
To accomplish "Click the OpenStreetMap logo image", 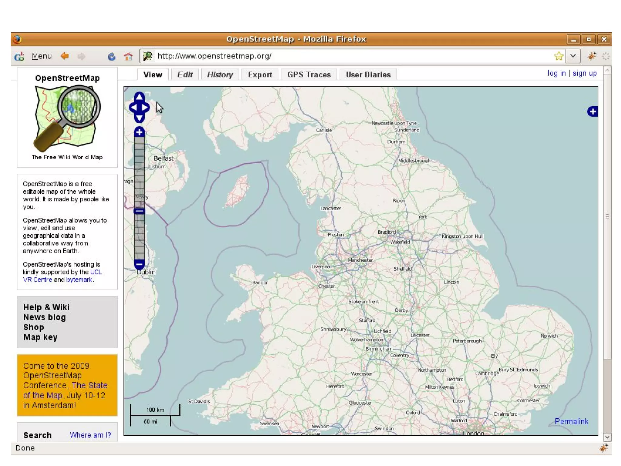I will pos(67,118).
